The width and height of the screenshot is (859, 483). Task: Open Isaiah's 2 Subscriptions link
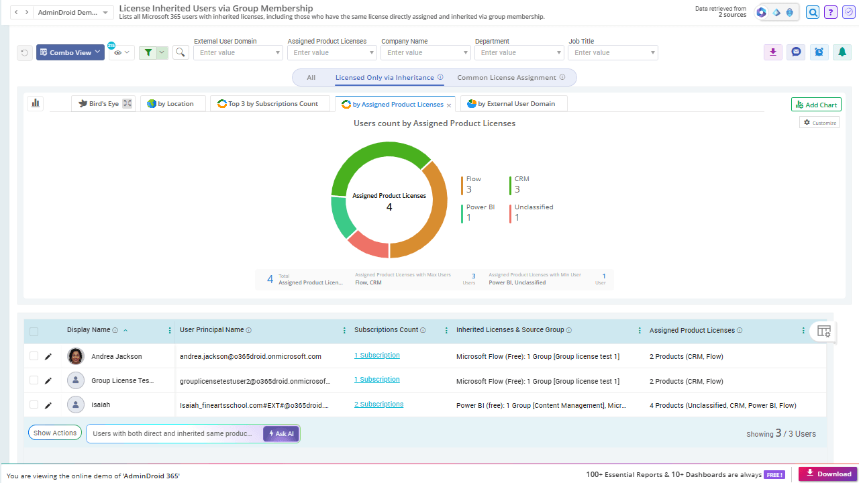pos(379,405)
